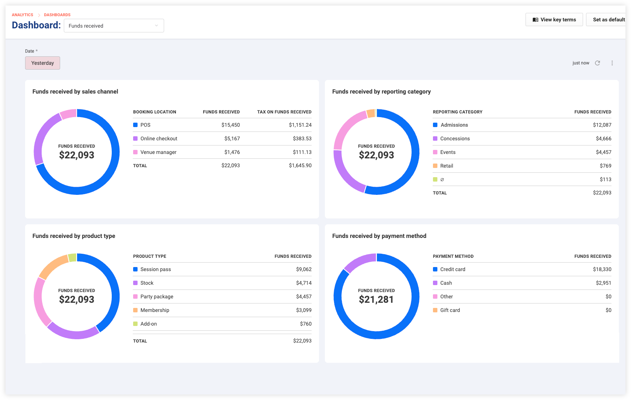Viewport: 631px width, 400px height.
Task: Click the book icon on View key terms
Action: tap(535, 20)
